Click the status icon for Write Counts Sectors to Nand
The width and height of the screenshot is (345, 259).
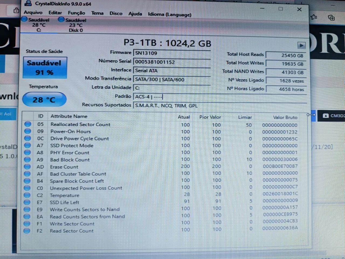(27, 209)
